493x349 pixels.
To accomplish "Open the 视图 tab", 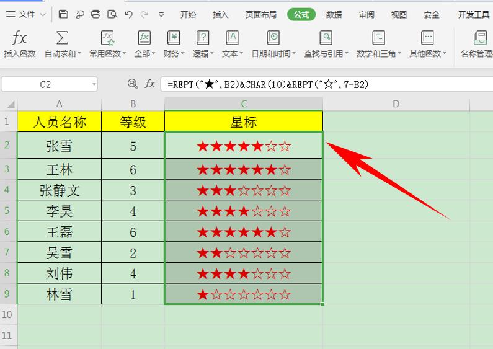I will click(399, 14).
